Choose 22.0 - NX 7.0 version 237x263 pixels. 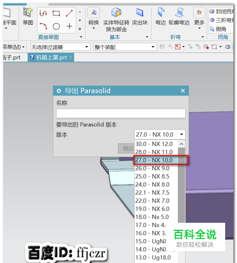click(x=156, y=201)
